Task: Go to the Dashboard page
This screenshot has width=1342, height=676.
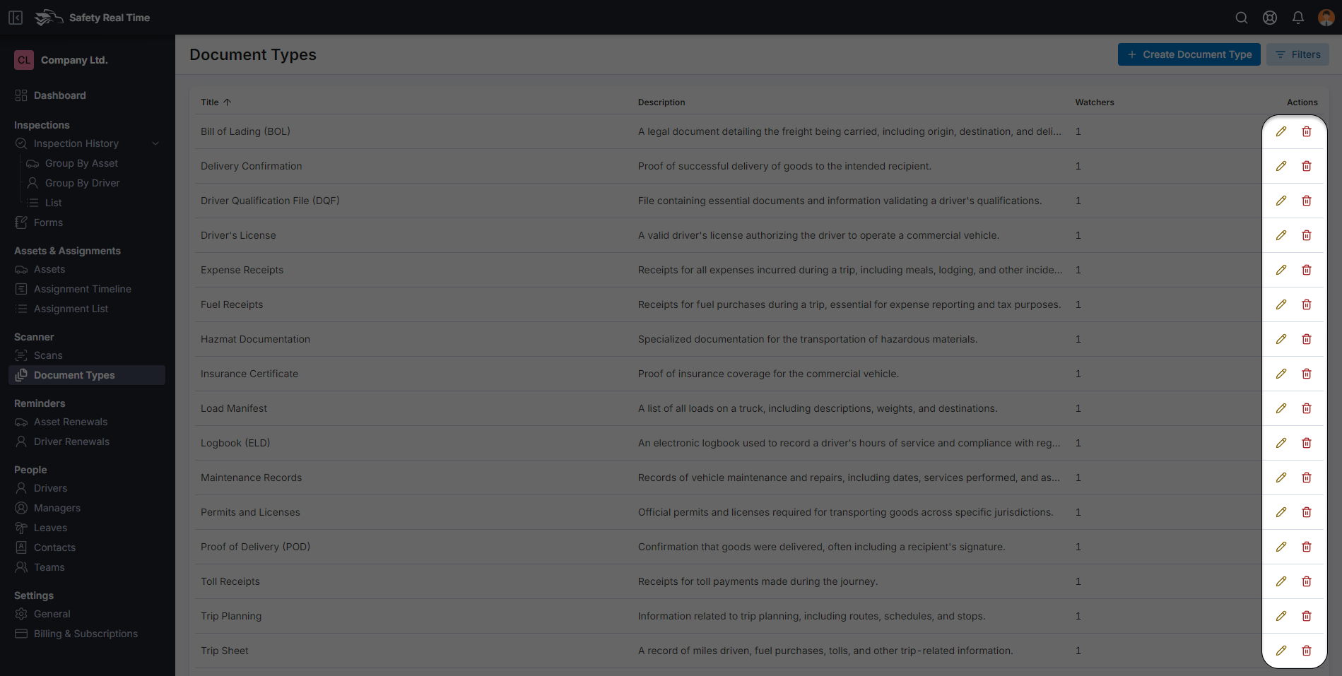Action: (x=59, y=95)
